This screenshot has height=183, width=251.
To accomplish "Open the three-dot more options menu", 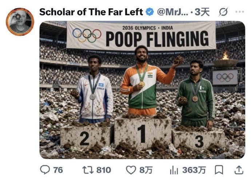I will tap(240, 12).
